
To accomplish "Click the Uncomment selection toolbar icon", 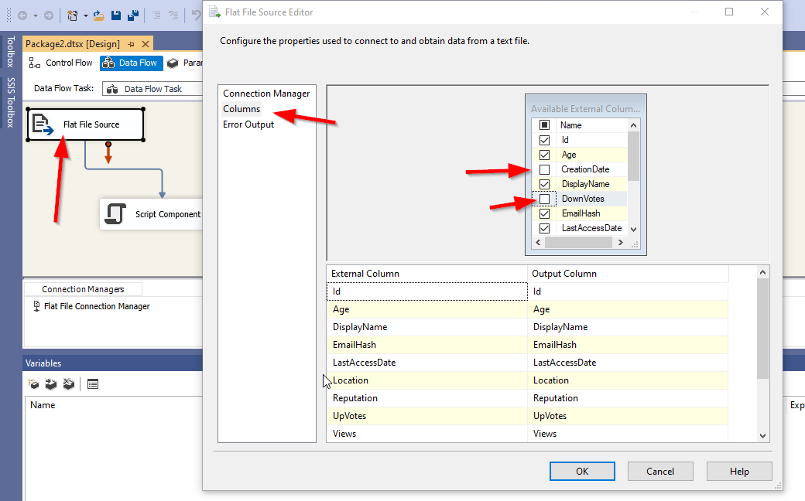I will pos(173,15).
